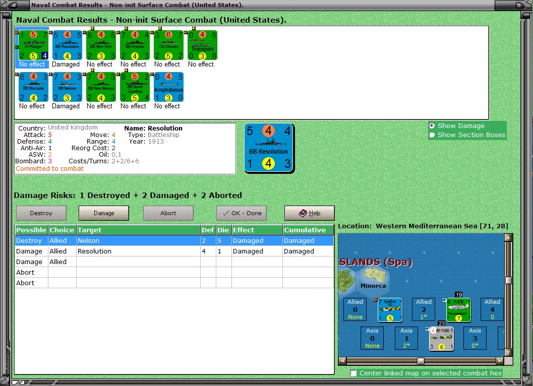The height and width of the screenshot is (386, 533).
Task: Click the map vertical scrollbar thumb
Action: 508,280
